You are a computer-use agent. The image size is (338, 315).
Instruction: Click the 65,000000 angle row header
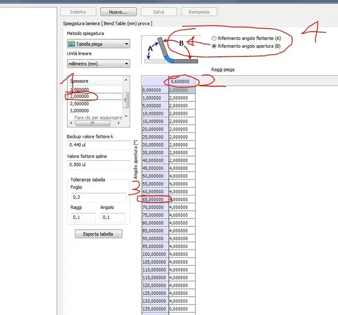pyautogui.click(x=155, y=199)
